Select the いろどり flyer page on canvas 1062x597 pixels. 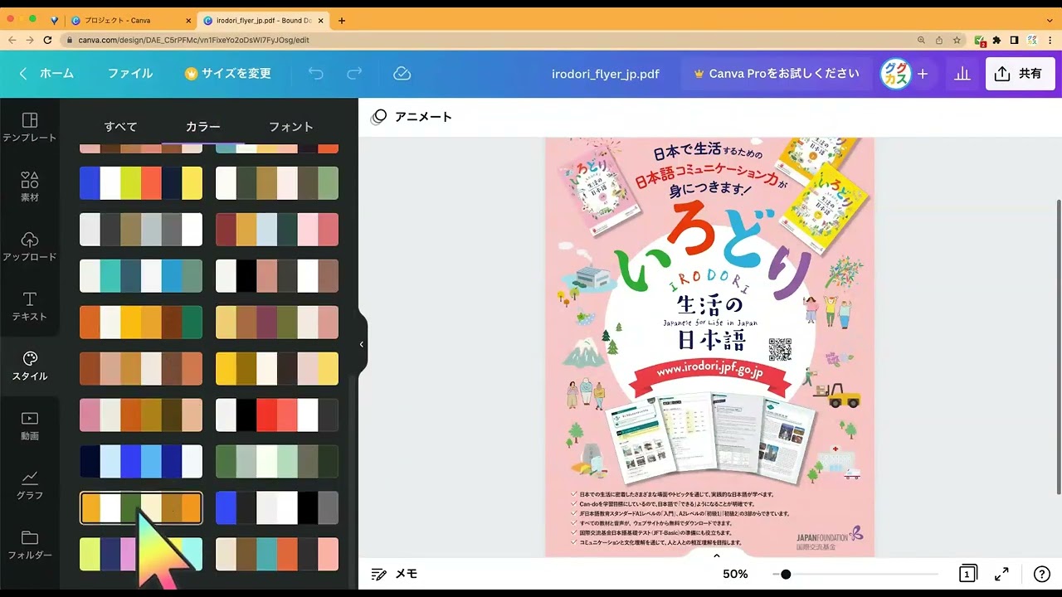point(709,347)
